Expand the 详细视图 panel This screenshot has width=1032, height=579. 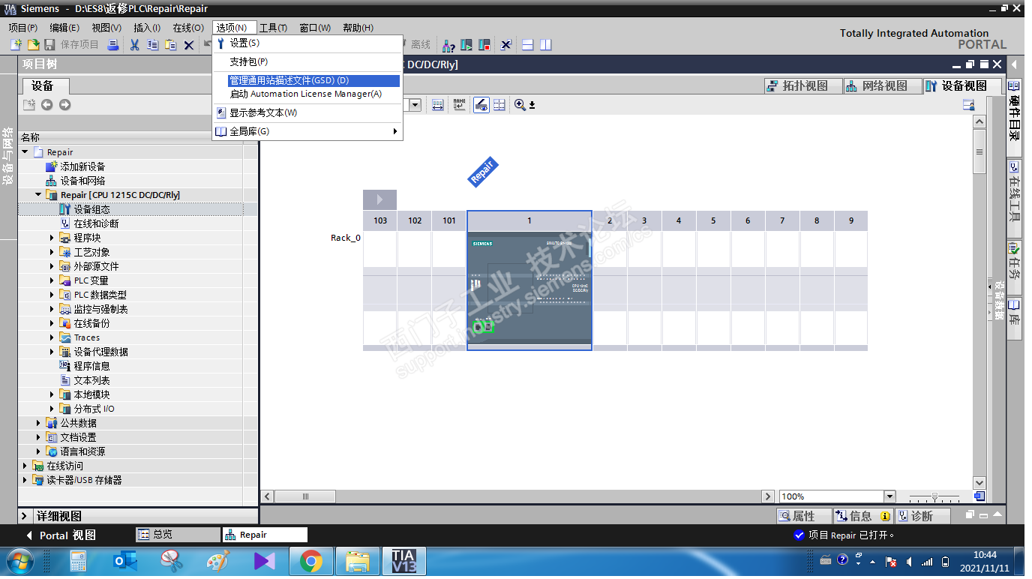tap(25, 516)
